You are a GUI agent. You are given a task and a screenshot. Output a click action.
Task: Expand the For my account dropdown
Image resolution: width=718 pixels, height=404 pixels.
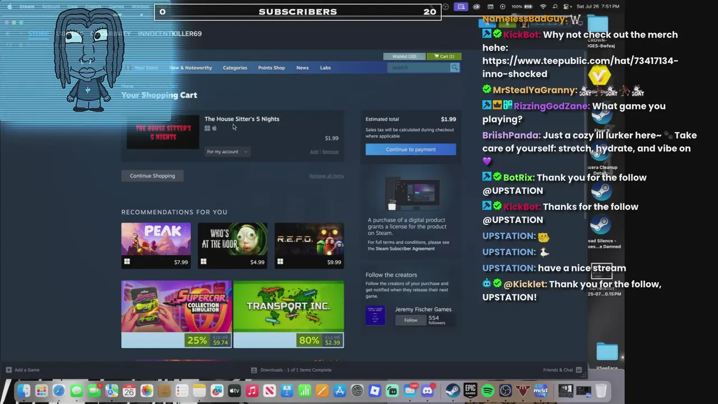point(227,151)
